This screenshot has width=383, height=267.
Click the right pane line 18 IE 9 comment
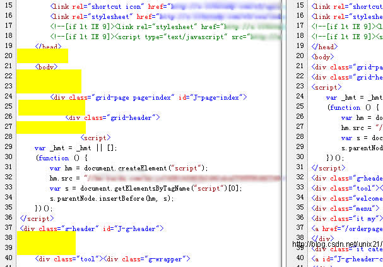347,37
